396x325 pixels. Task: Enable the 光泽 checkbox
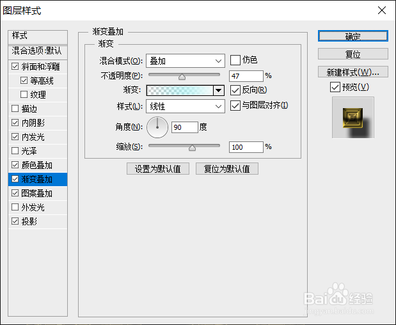(15, 151)
